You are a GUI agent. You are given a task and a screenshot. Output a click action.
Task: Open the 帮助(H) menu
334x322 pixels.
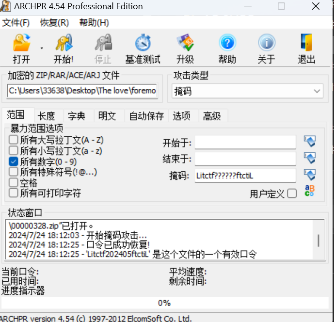tap(94, 23)
